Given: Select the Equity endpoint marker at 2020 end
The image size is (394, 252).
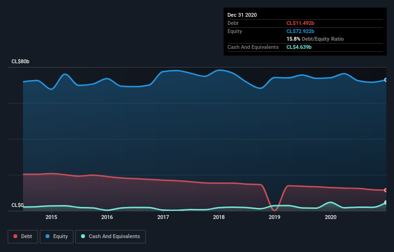Looking at the screenshot, I should click(386, 80).
